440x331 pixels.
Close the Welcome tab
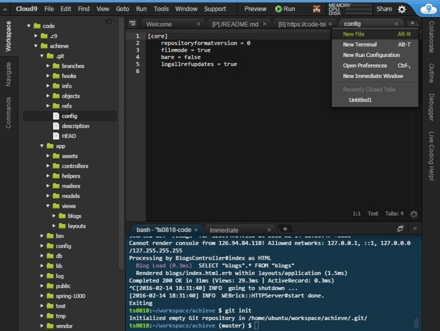tap(199, 24)
